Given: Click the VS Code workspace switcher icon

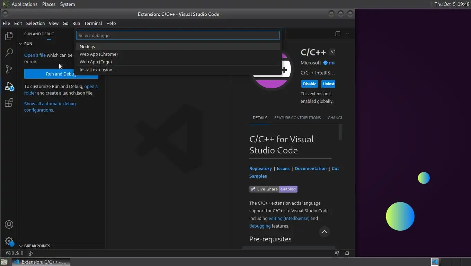Looking at the screenshot, I should (435, 262).
